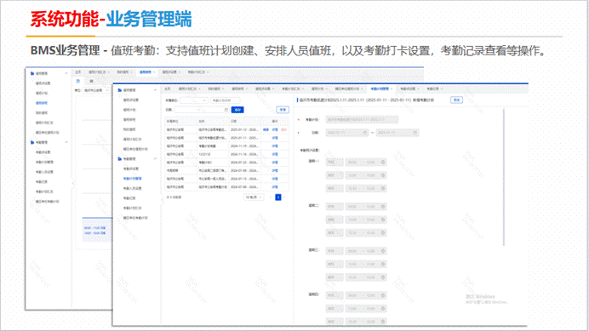Open calendar icon of the form's start date
Image resolution: width=589 pixels, height=331 pixels.
pos(364,133)
